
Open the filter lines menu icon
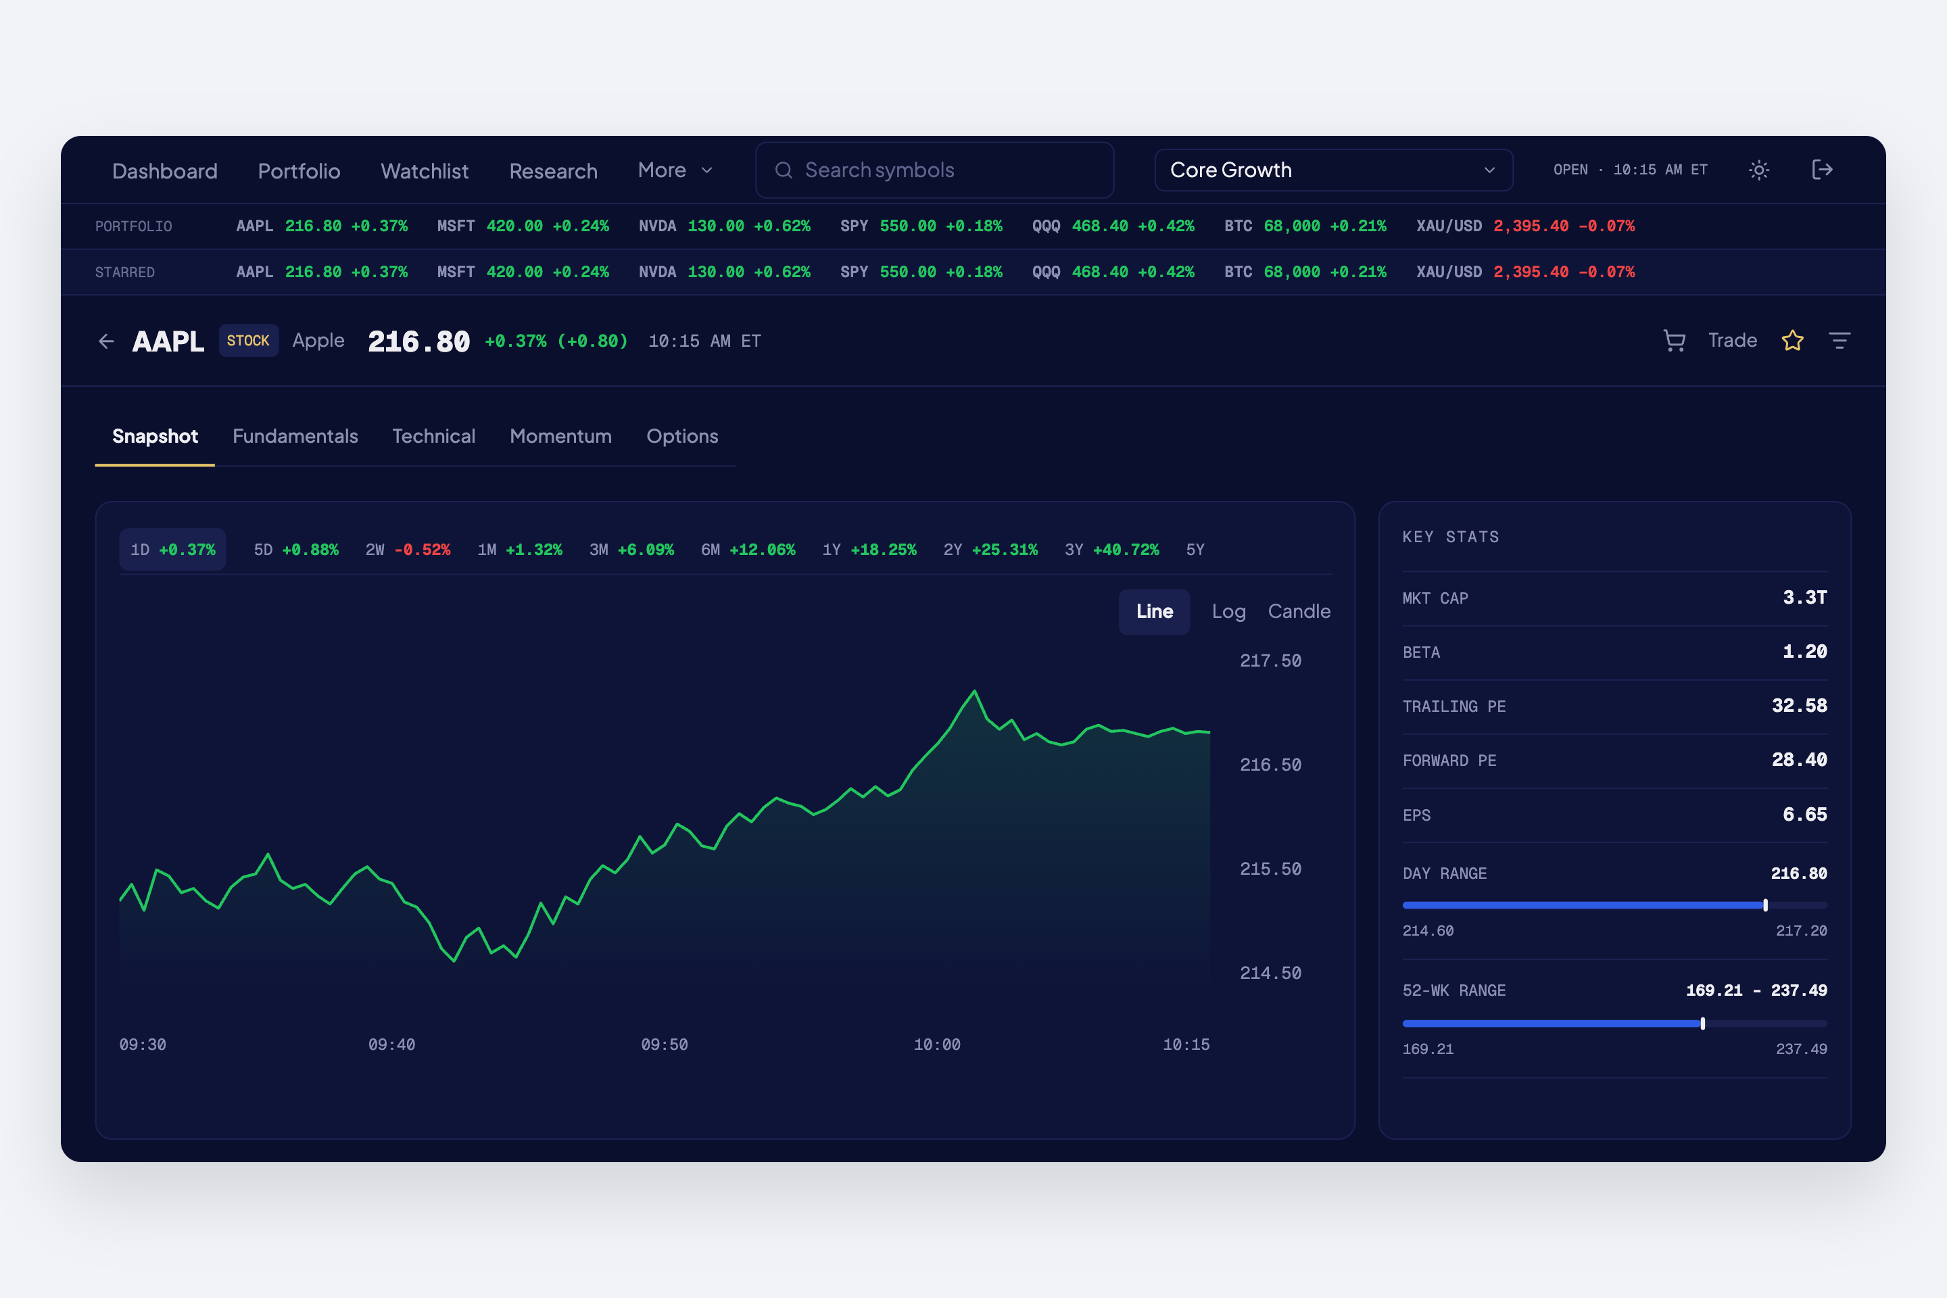(x=1840, y=341)
